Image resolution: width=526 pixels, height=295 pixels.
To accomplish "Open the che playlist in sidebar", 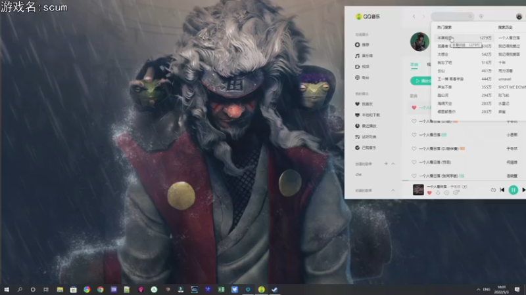I will click(x=358, y=174).
